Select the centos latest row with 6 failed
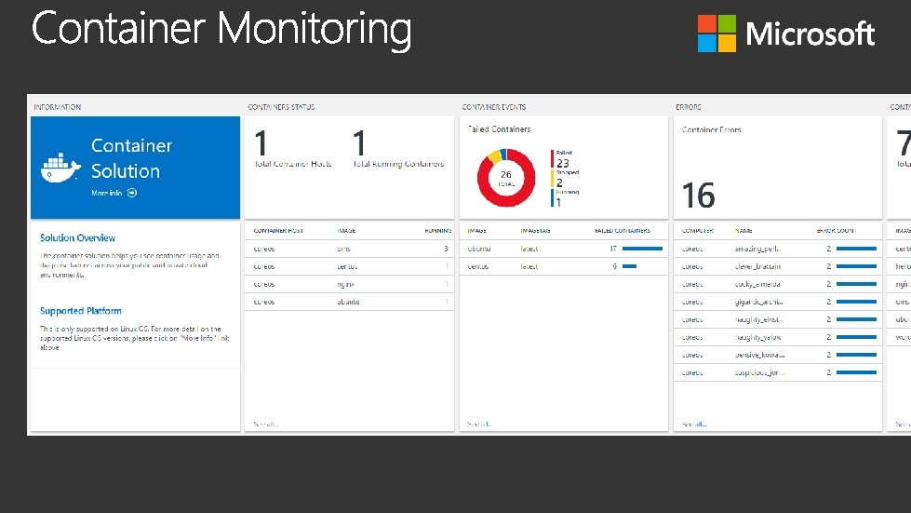This screenshot has height=513, width=911. click(x=564, y=266)
